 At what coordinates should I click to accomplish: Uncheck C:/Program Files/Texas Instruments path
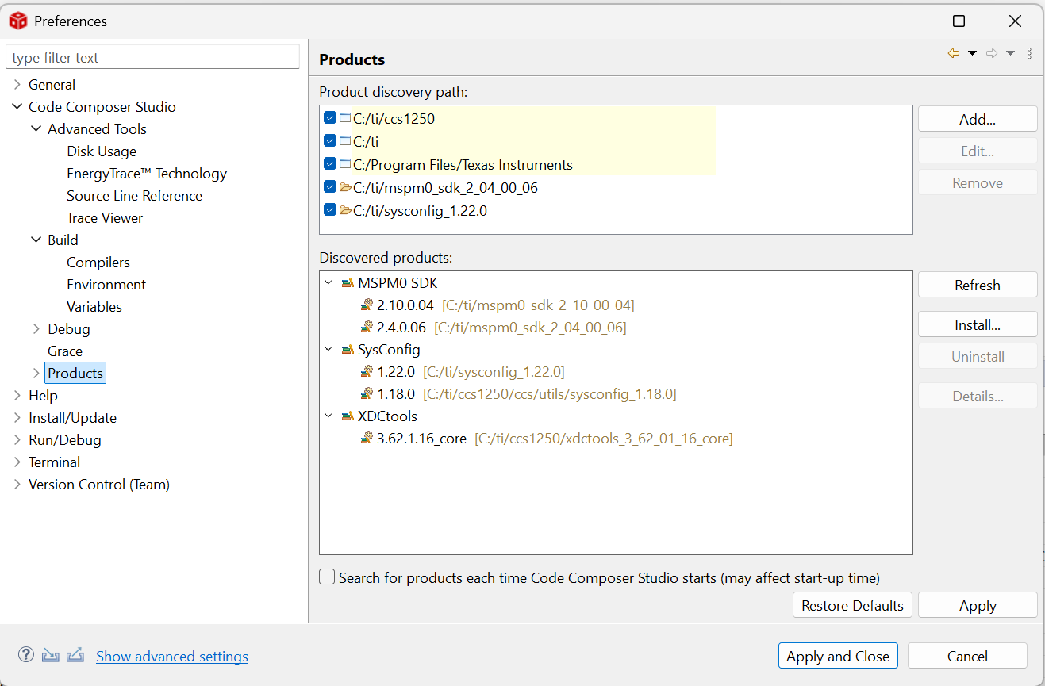click(x=330, y=164)
